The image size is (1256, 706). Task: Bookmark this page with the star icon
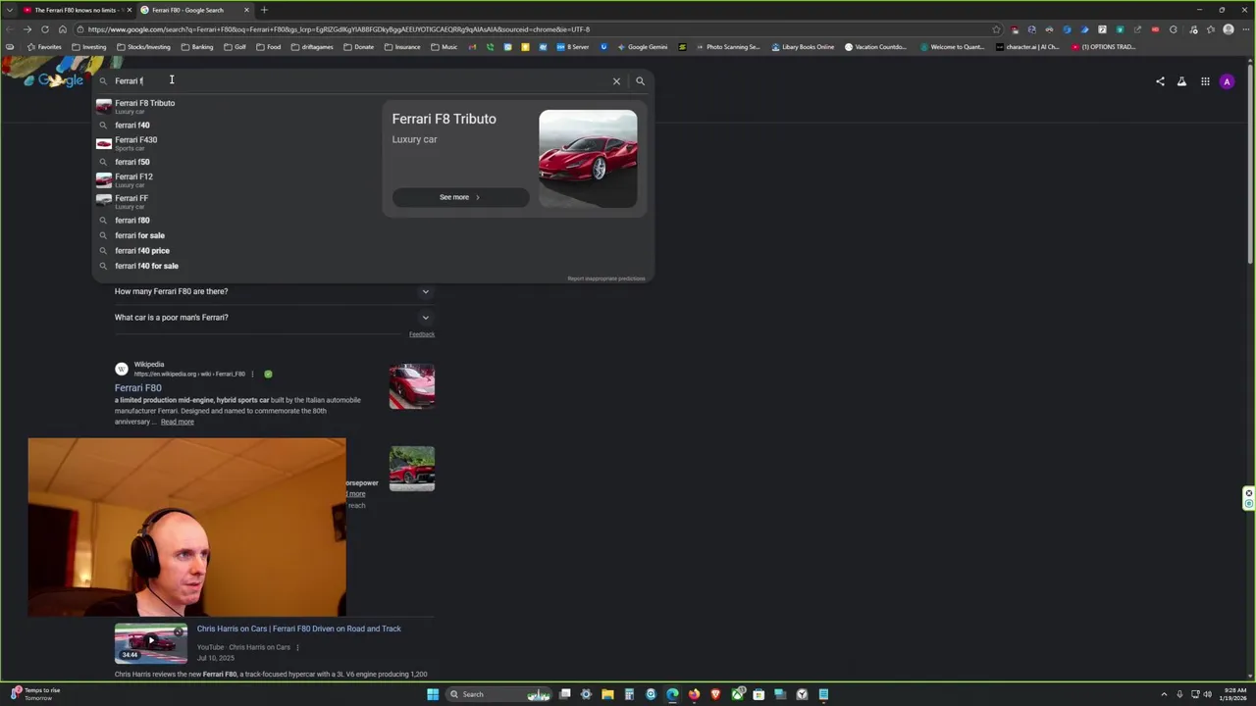[x=996, y=29]
